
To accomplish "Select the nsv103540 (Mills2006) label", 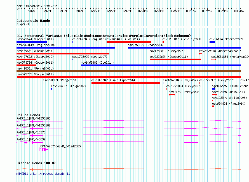I will click(229, 98).
